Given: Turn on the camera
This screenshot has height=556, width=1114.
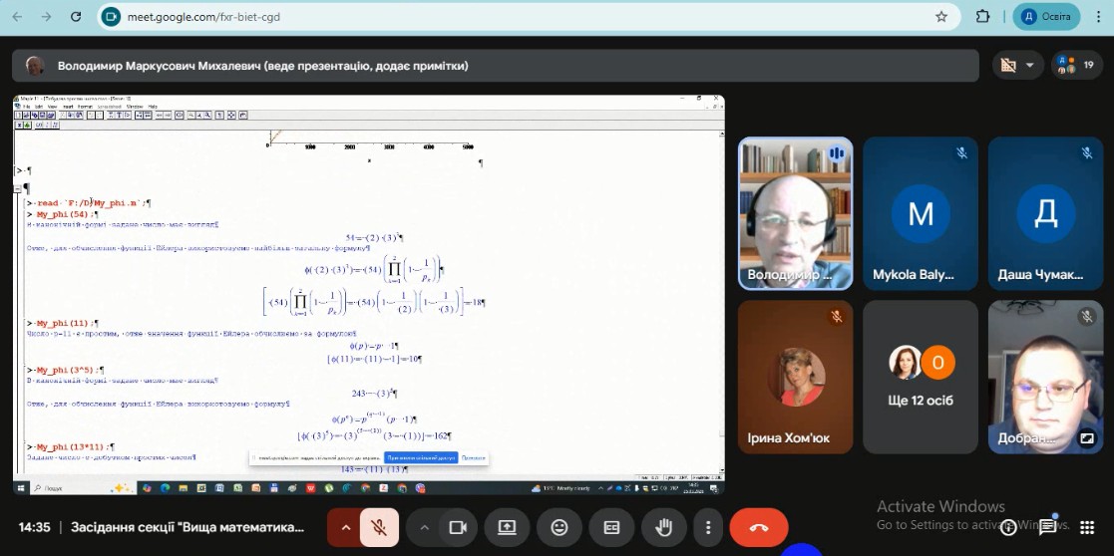Looking at the screenshot, I should (x=458, y=527).
